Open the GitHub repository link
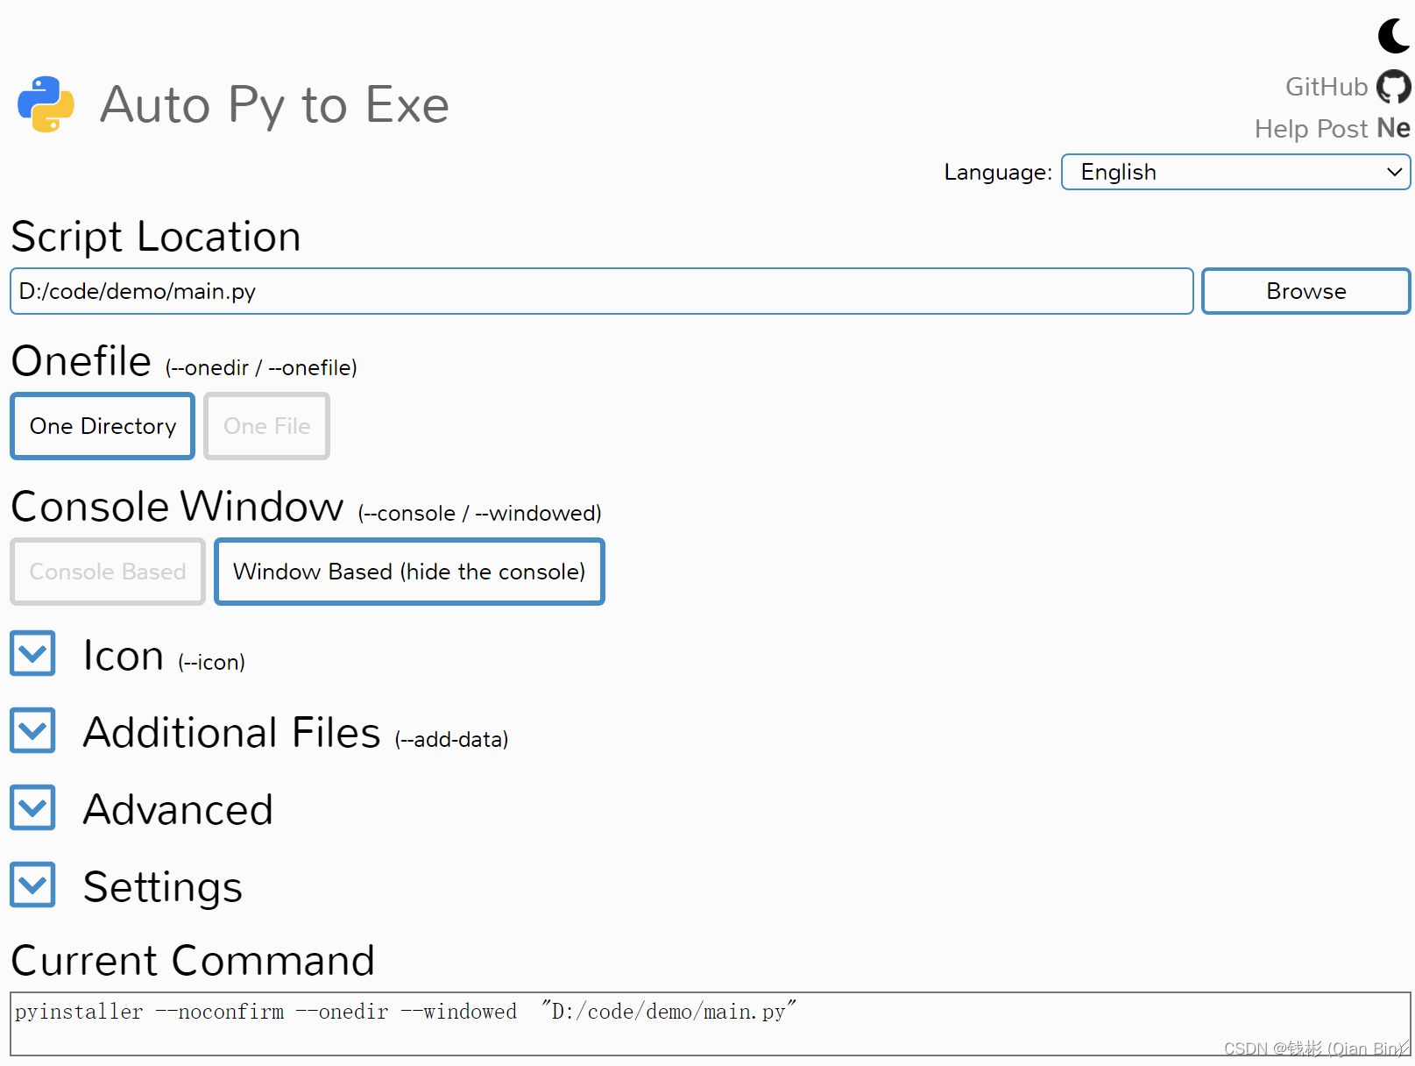 point(1326,86)
